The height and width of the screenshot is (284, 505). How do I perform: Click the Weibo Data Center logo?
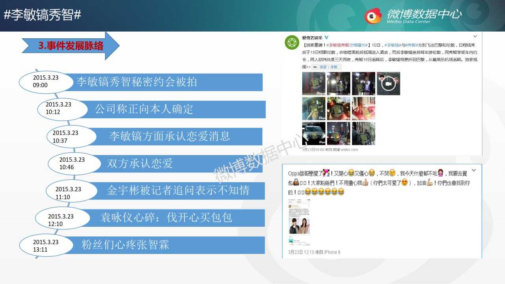coord(413,15)
